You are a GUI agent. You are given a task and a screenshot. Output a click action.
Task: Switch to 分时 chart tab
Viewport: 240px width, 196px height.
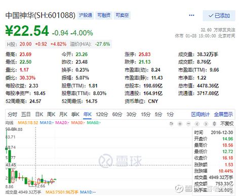(x=12, y=115)
